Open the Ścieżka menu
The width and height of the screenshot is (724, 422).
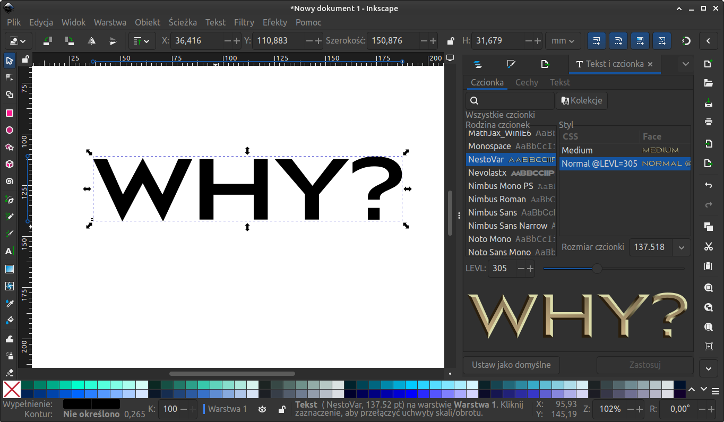183,22
